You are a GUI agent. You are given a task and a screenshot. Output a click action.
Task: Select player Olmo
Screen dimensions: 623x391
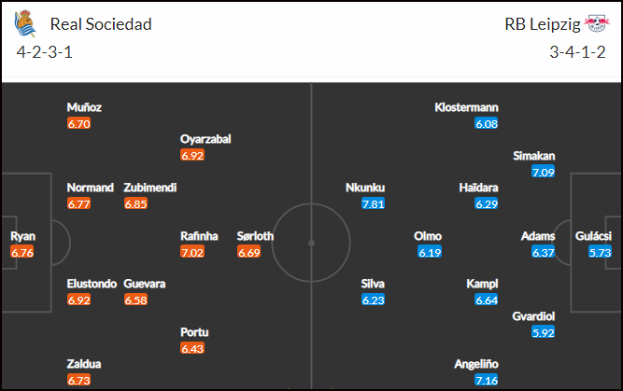(x=428, y=236)
